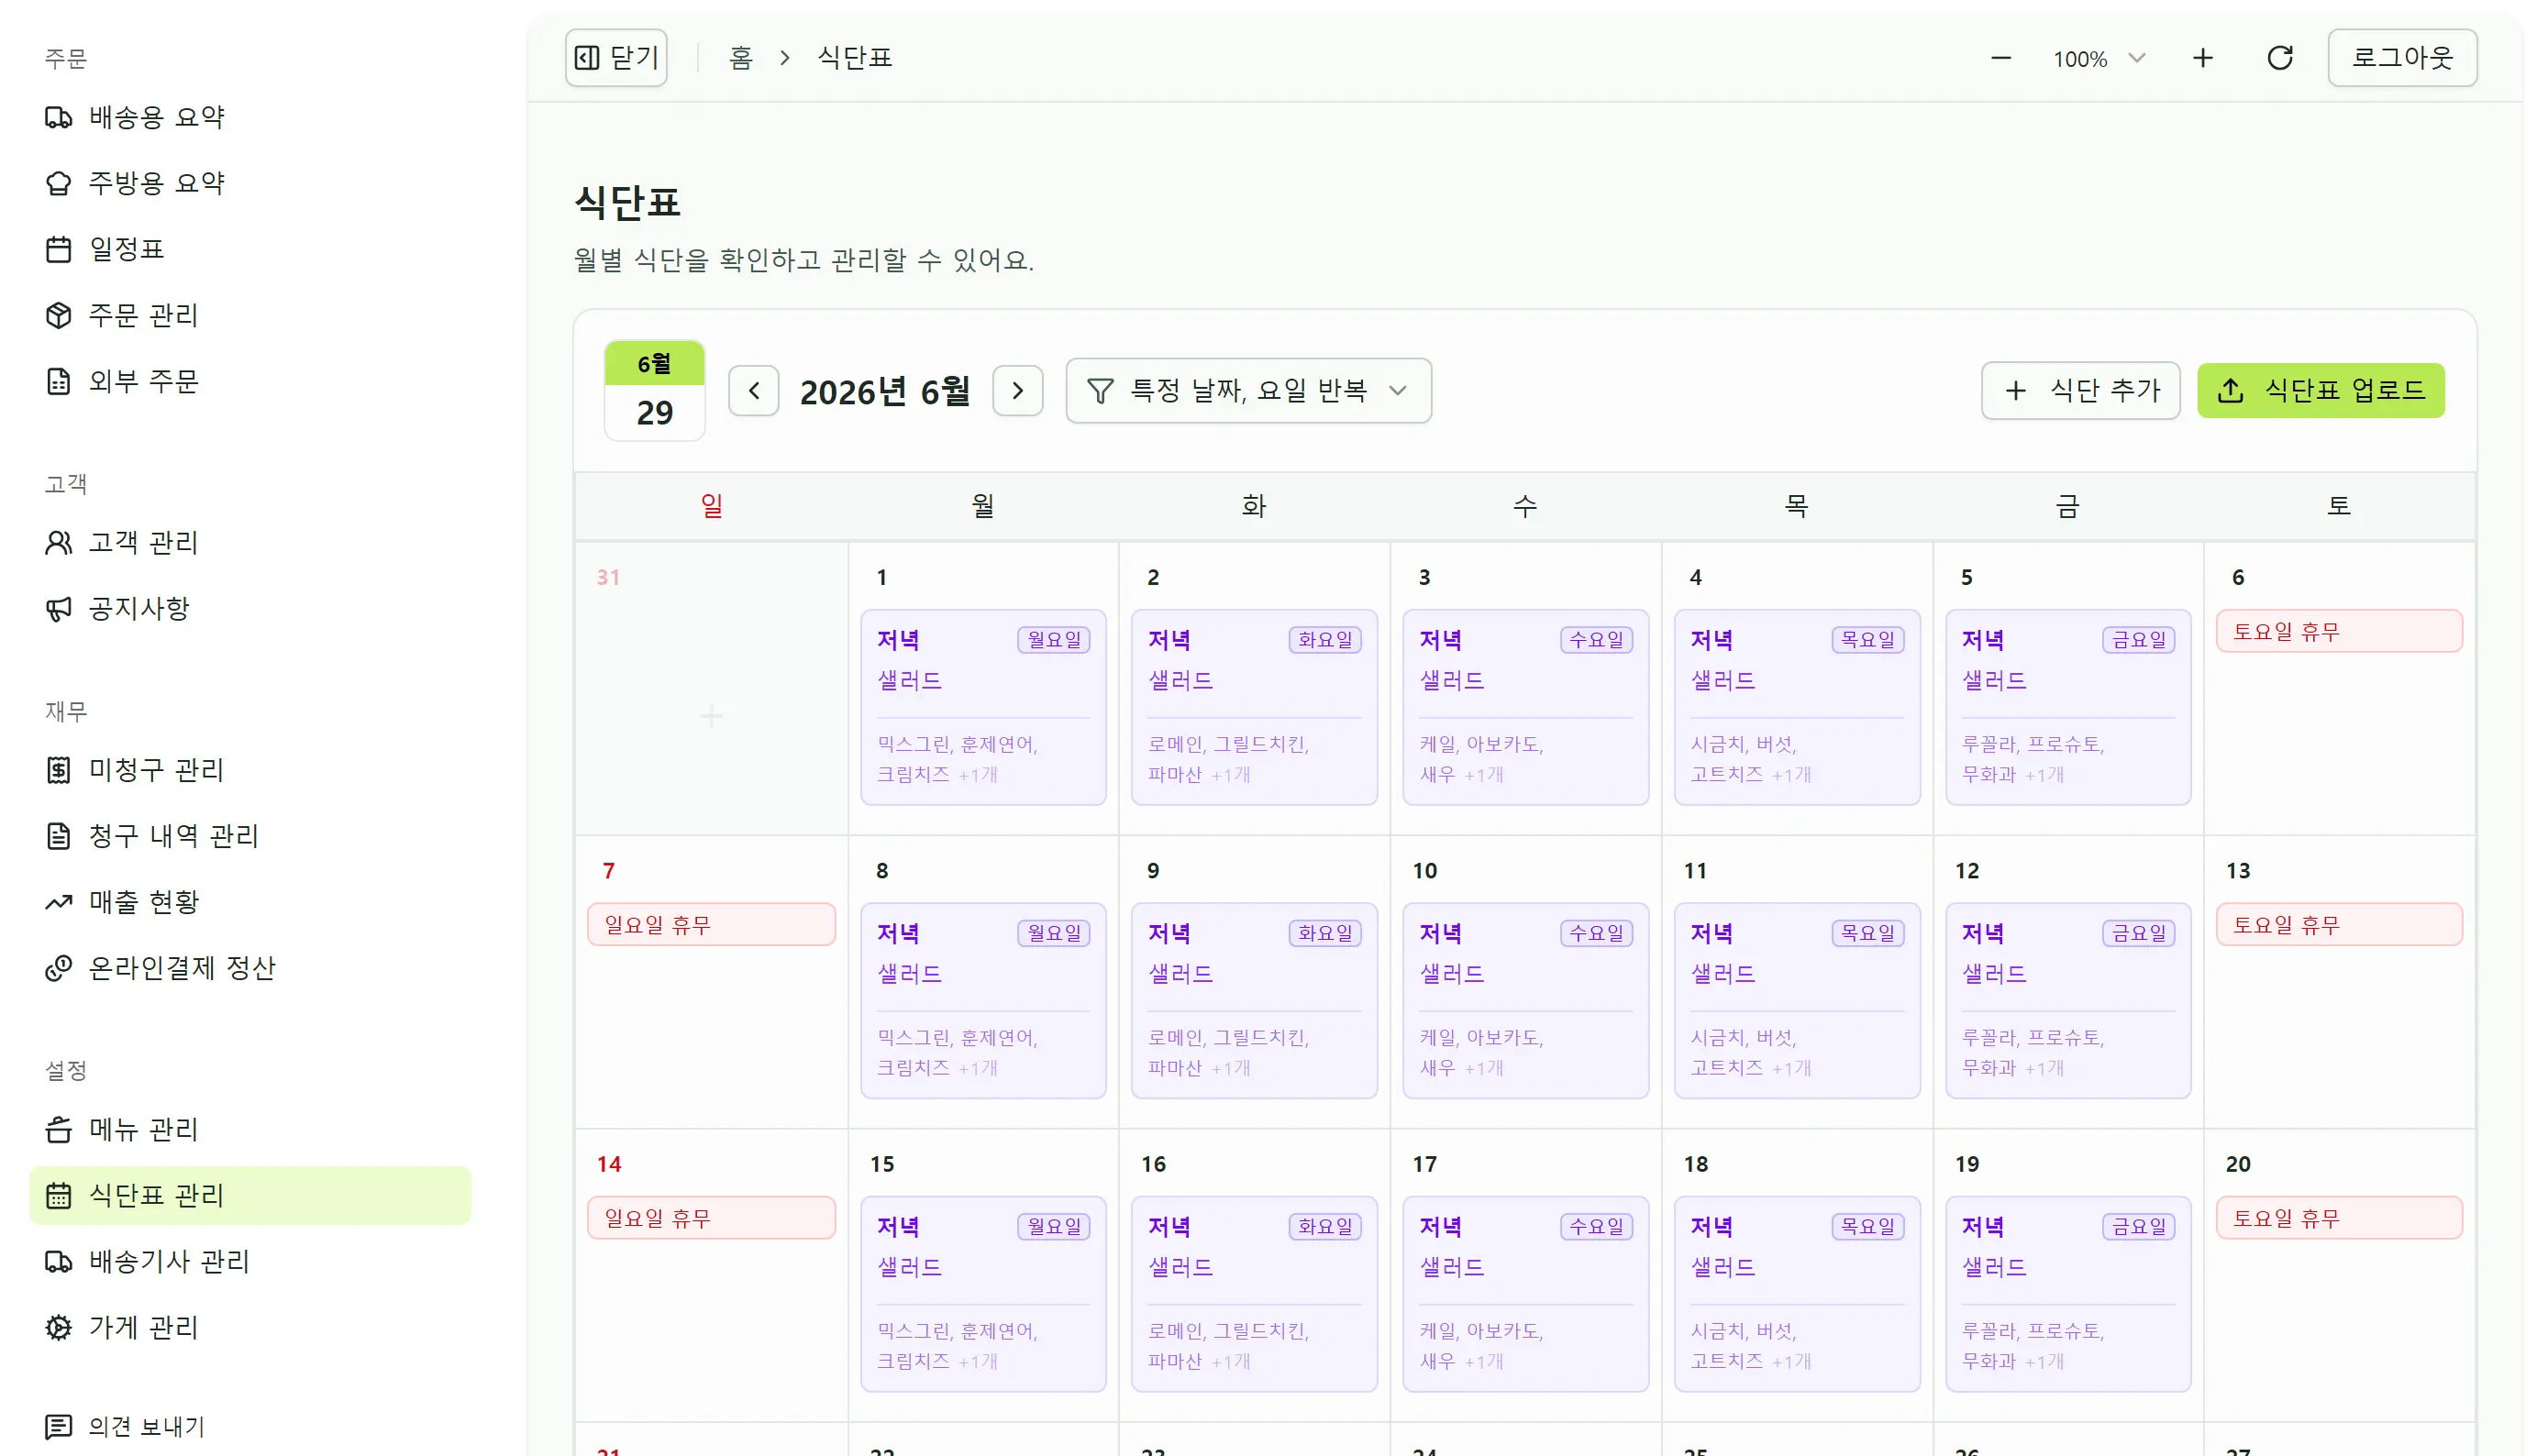Open the June 1 저녁 샐러드 meal card
Screen dimensions: 2537x1456
pos(983,707)
